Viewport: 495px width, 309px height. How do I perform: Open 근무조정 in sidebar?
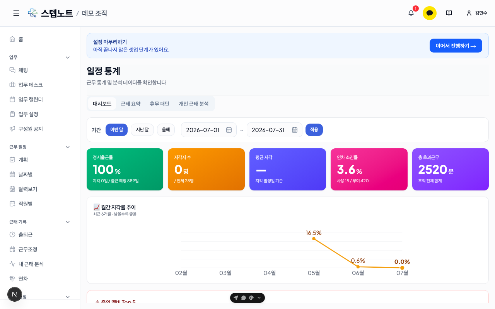pyautogui.click(x=40, y=249)
